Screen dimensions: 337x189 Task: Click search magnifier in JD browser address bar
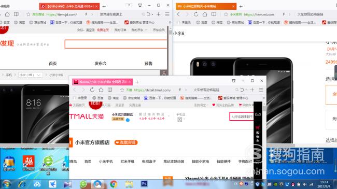[x=143, y=14]
